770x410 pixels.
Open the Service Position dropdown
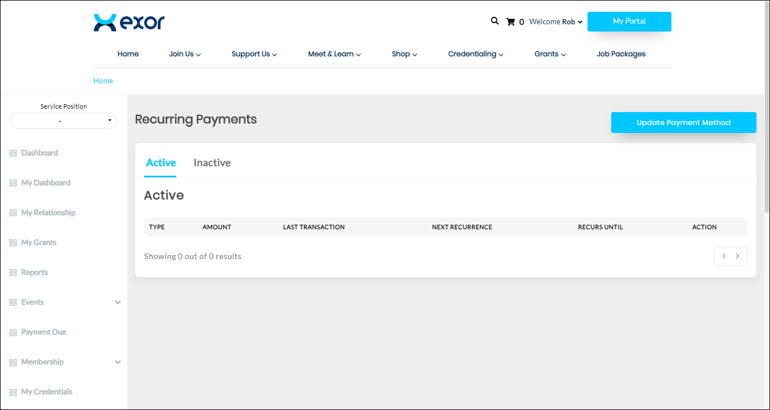tap(64, 121)
